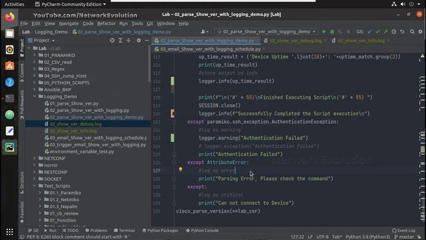Show applications grid in the dock
The width and height of the screenshot is (426, 240).
click(9, 232)
